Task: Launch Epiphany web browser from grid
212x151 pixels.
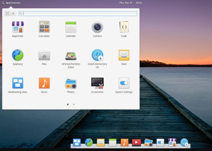Action: pyautogui.click(x=18, y=55)
